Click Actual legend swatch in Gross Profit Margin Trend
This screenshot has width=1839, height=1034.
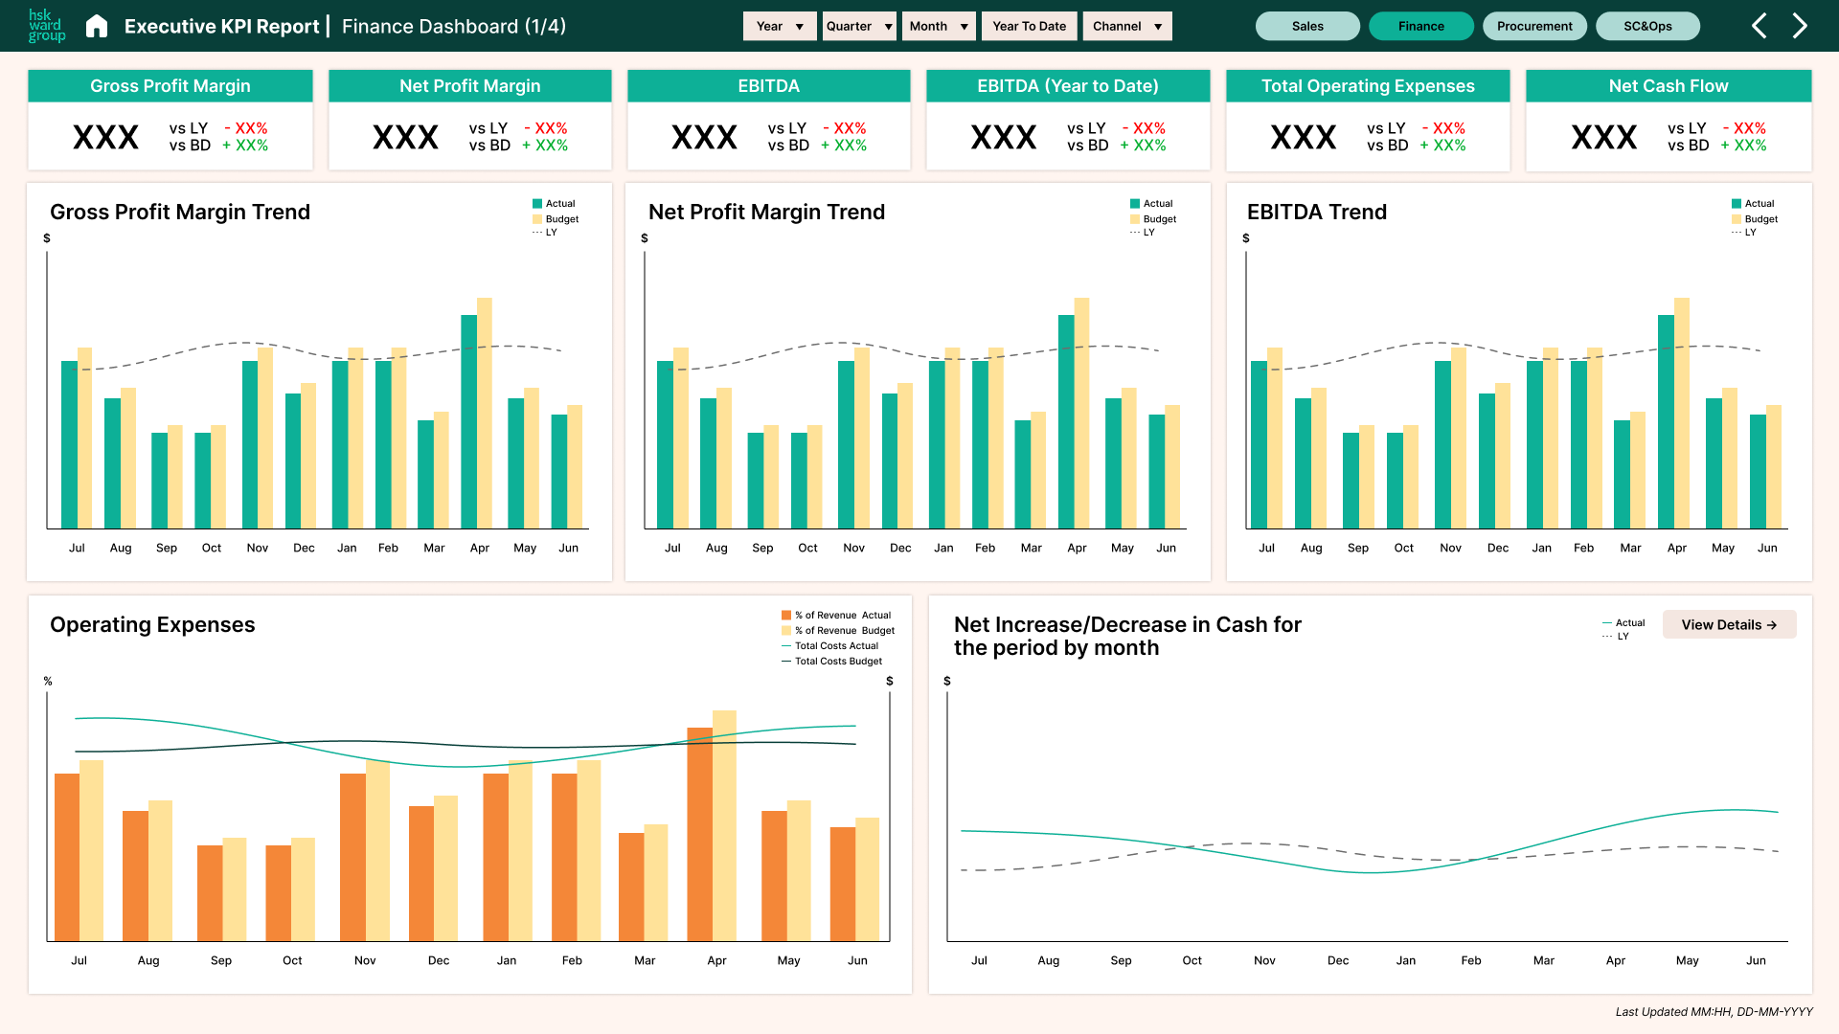(537, 204)
